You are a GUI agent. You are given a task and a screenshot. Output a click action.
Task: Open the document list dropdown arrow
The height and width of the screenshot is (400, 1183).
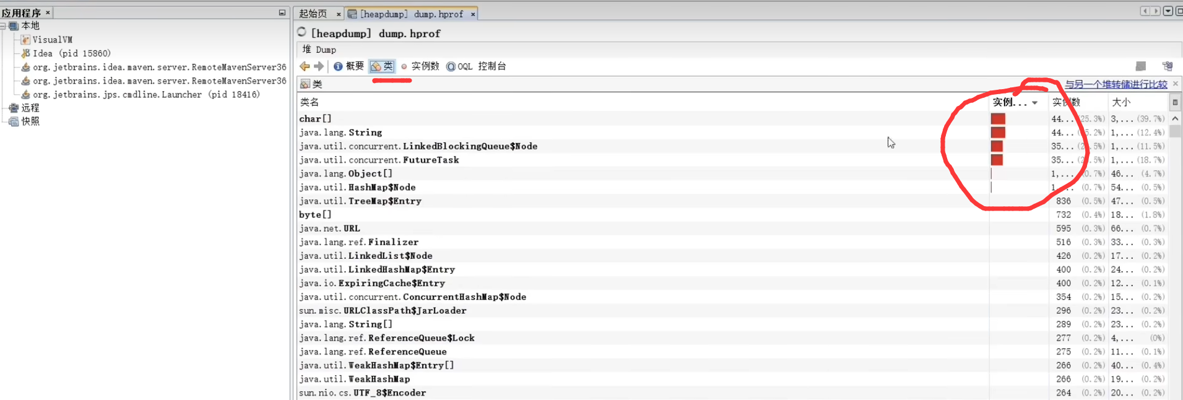coord(1168,11)
